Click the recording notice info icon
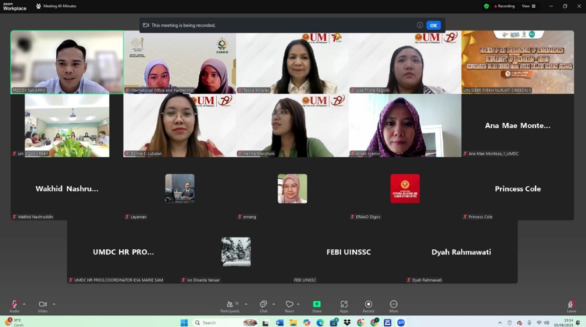Viewport: 586px width, 327px height. coord(420,25)
